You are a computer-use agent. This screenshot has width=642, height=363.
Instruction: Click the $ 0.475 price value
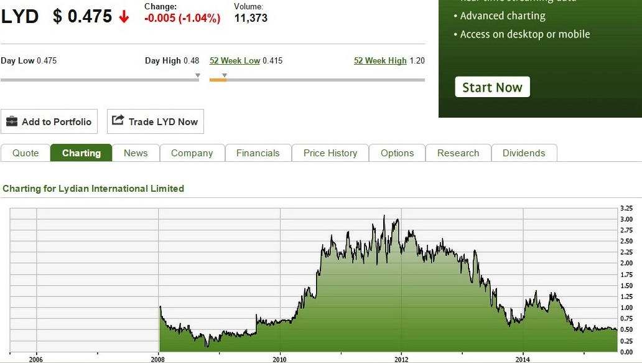pos(82,17)
